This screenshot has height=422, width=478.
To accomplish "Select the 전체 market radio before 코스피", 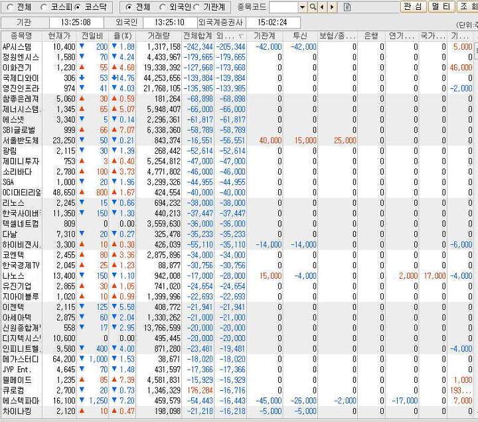I will click(x=10, y=7).
